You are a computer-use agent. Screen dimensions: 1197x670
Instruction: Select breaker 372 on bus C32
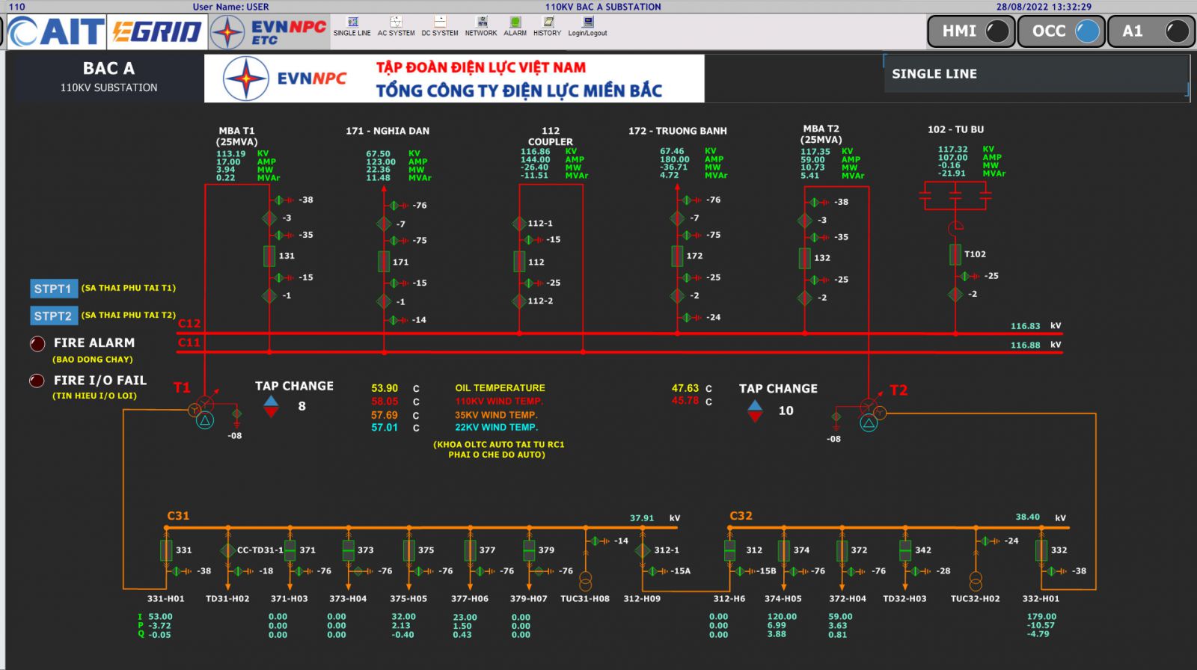(842, 550)
